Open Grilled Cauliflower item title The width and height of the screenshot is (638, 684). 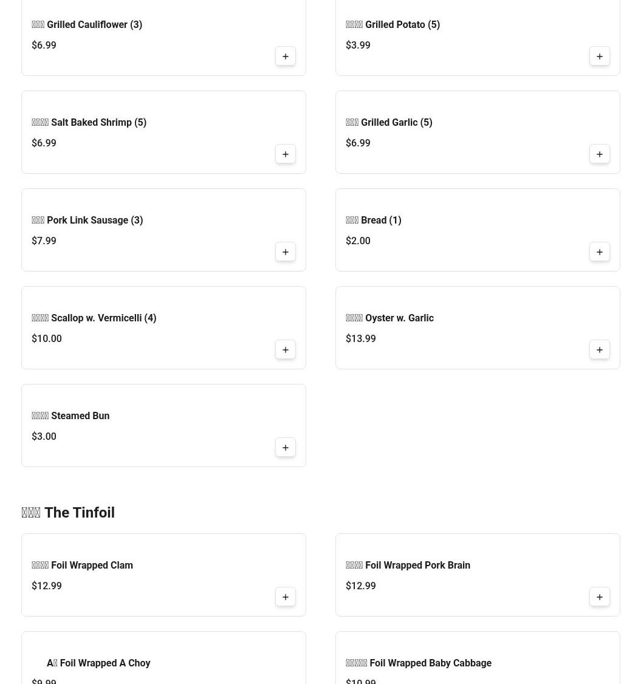87,25
